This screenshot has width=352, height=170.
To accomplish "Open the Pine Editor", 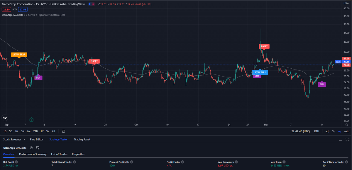I will (x=36, y=139).
